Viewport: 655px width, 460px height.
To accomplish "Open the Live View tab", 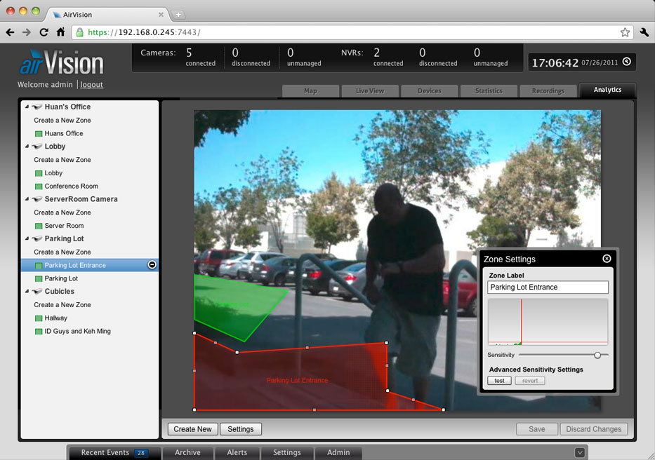I will coord(369,90).
